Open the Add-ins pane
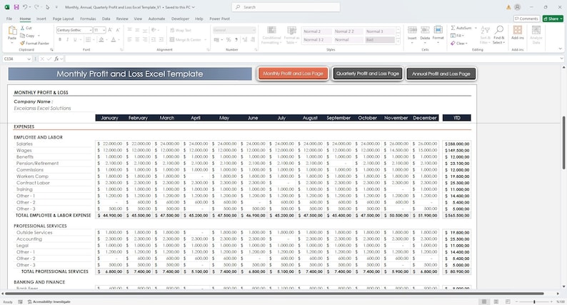 pyautogui.click(x=518, y=33)
